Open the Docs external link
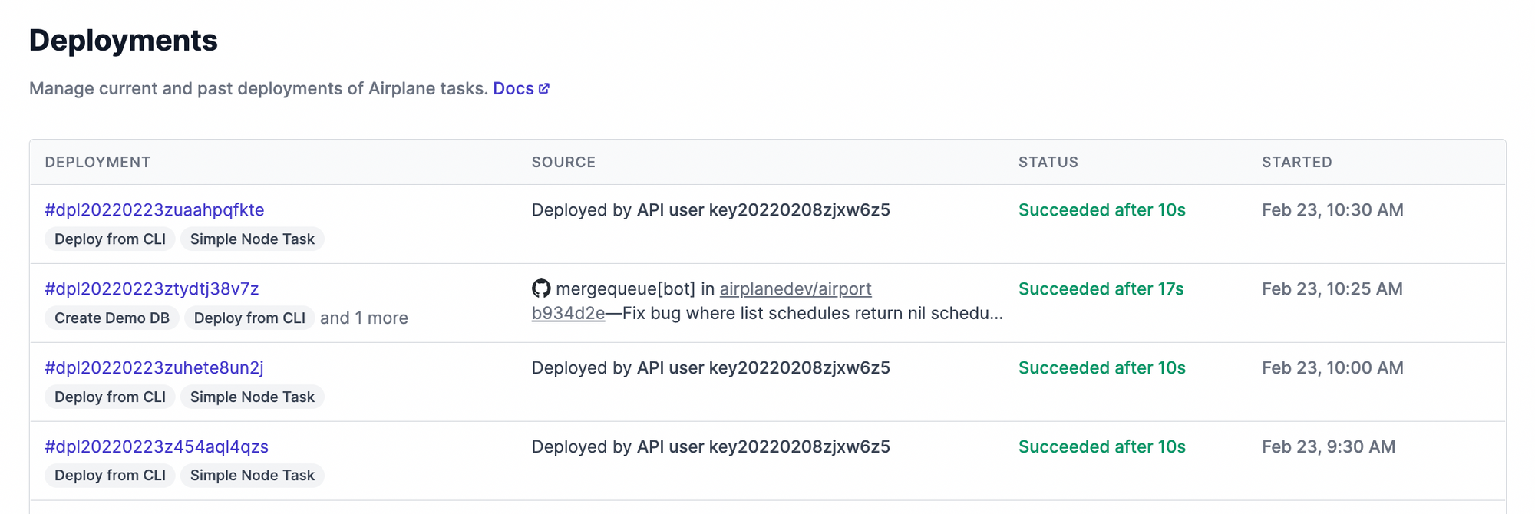The height and width of the screenshot is (514, 1535). (x=521, y=88)
